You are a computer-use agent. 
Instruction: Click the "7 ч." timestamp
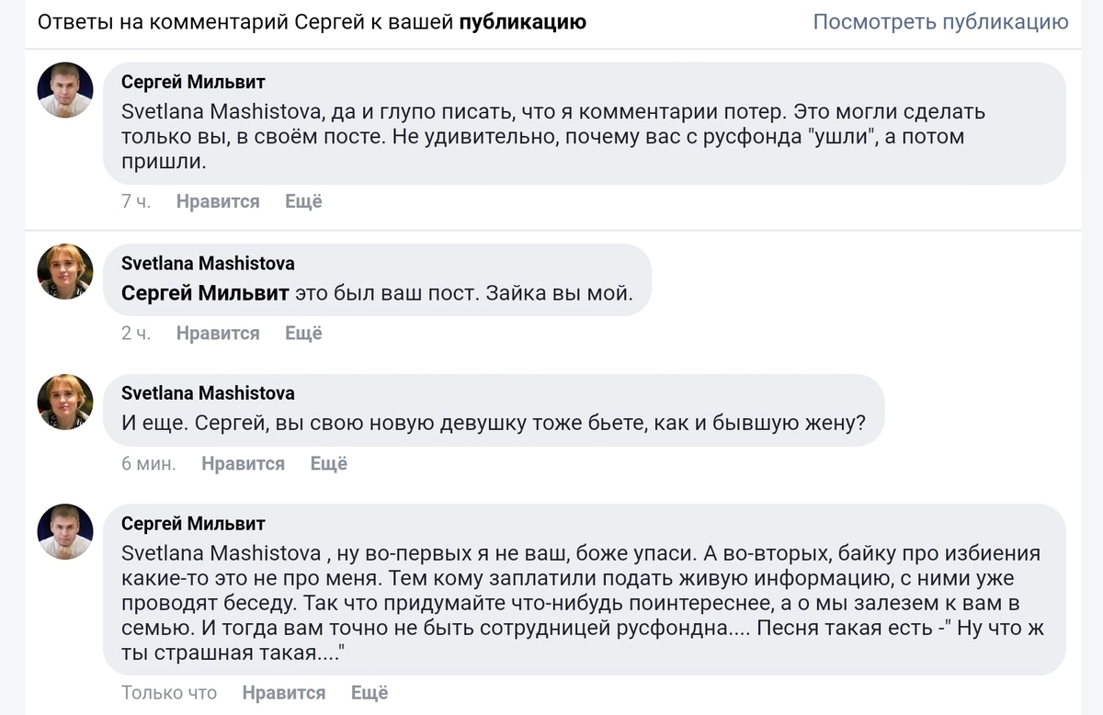[135, 201]
